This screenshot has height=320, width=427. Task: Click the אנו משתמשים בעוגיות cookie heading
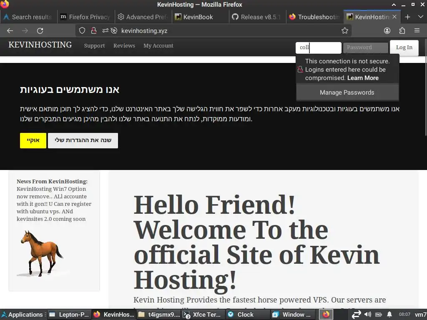coord(70,90)
